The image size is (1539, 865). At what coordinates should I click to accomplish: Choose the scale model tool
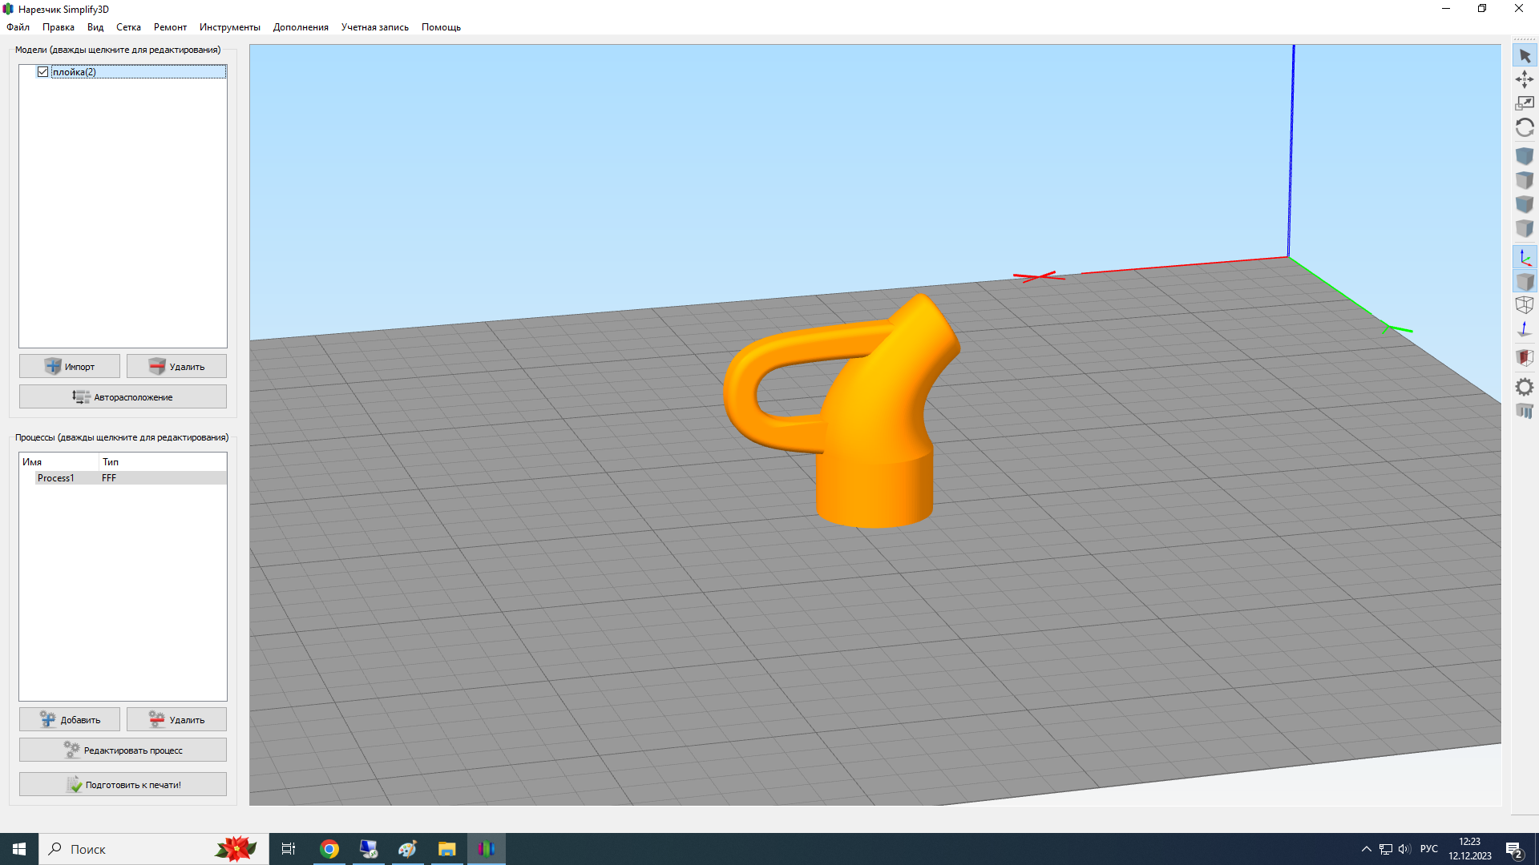1525,103
